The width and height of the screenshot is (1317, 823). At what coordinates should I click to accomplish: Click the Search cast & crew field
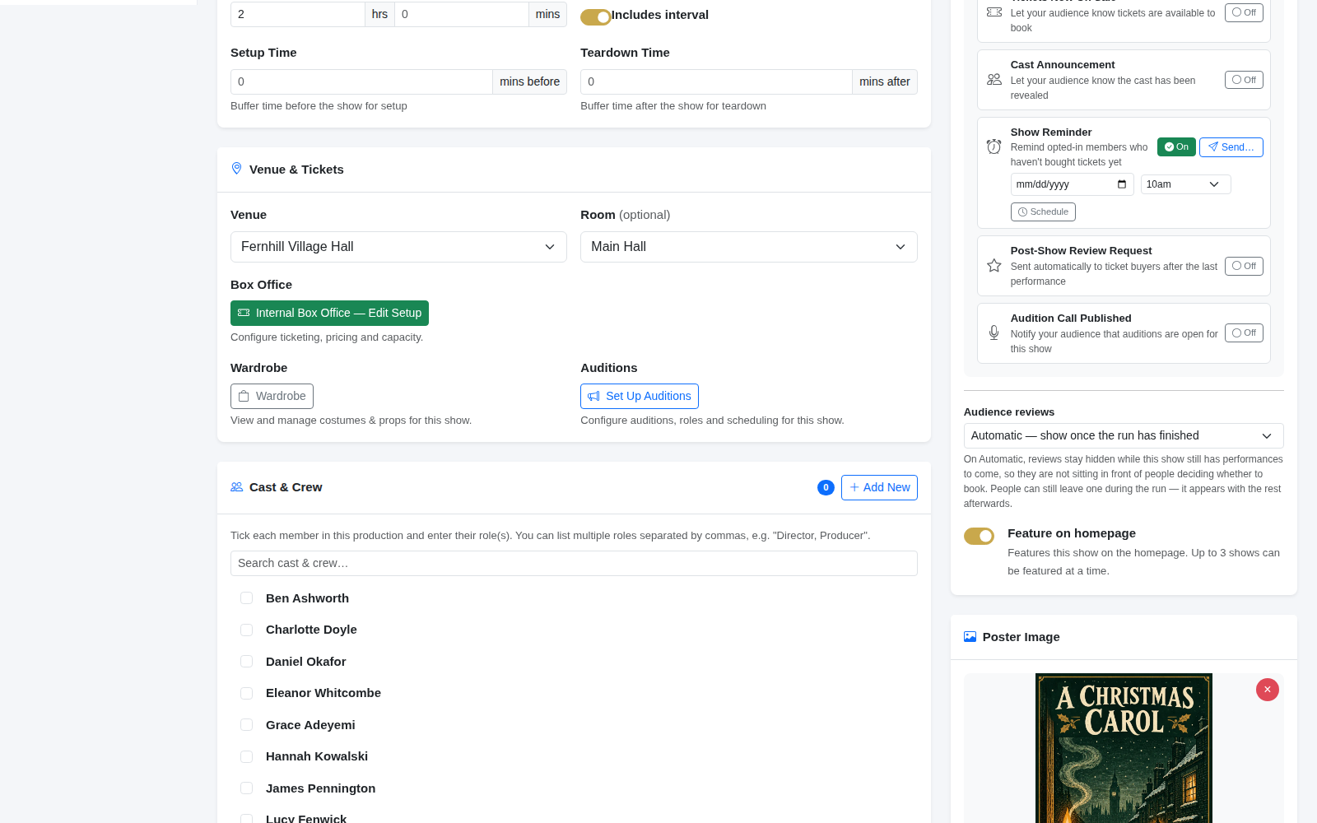[x=574, y=563]
